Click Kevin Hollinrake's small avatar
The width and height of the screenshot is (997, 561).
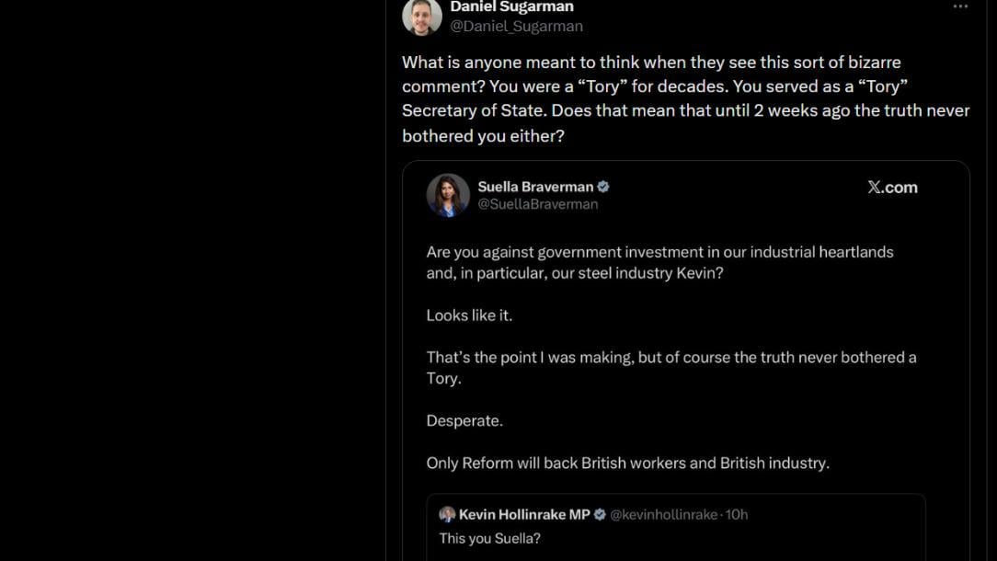point(447,514)
